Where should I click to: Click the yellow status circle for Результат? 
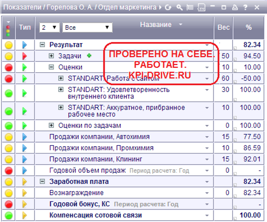[8, 45]
